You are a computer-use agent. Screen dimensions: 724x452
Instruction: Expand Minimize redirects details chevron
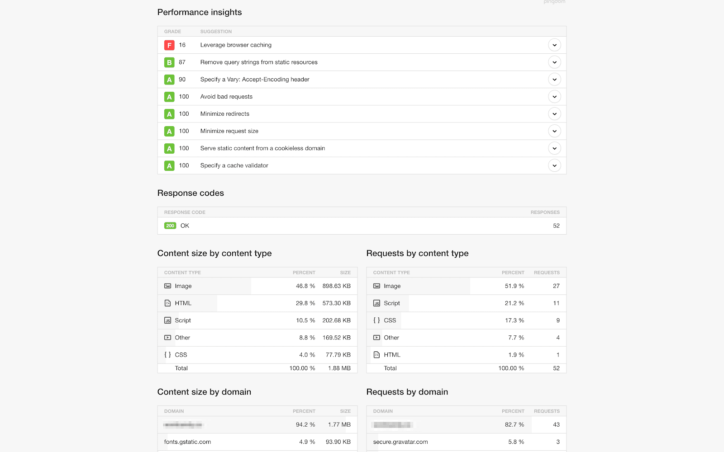[x=554, y=114]
